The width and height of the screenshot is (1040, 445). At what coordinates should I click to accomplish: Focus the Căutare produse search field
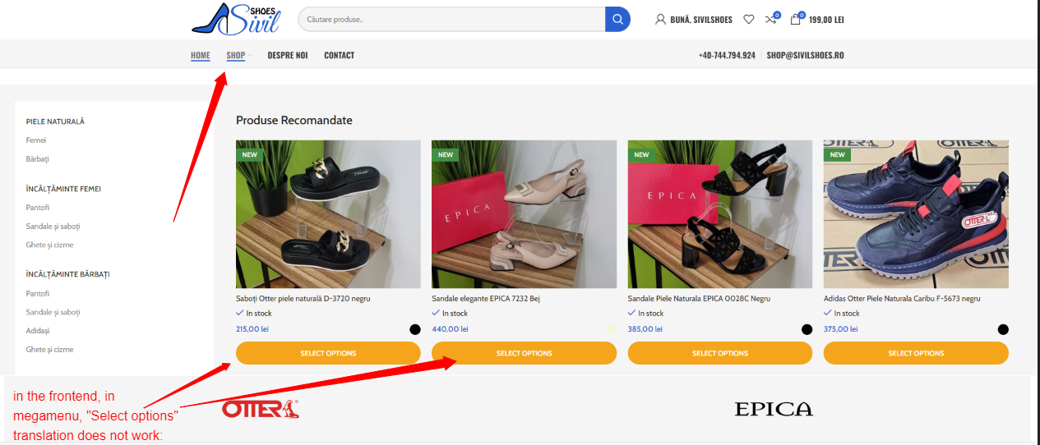451,19
